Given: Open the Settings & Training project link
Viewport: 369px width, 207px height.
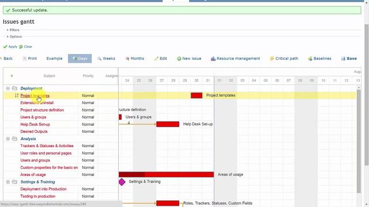Looking at the screenshot, I should [x=37, y=182].
